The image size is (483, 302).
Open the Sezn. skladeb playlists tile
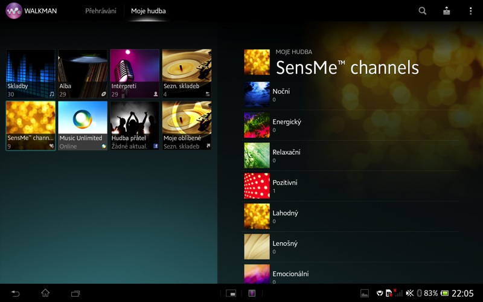coord(187,74)
